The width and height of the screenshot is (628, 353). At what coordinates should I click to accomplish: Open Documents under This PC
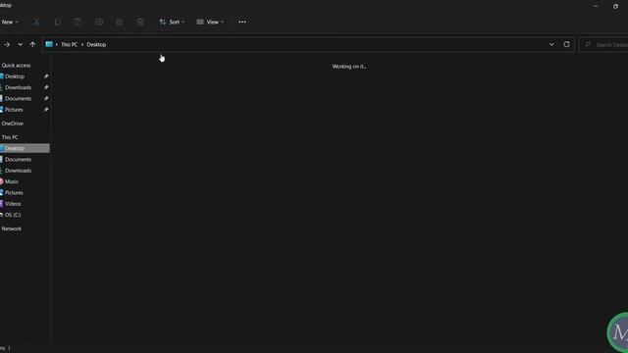pos(18,159)
